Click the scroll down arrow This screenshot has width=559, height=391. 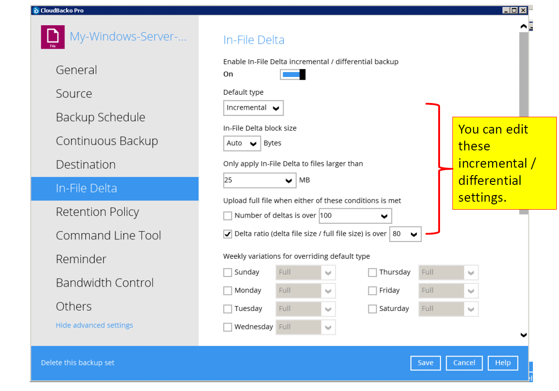524,335
